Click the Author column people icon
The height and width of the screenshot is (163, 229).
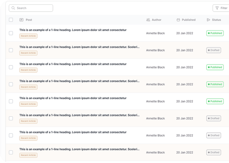click(x=148, y=20)
